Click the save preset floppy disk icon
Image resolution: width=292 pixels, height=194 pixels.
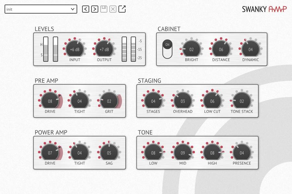click(103, 9)
